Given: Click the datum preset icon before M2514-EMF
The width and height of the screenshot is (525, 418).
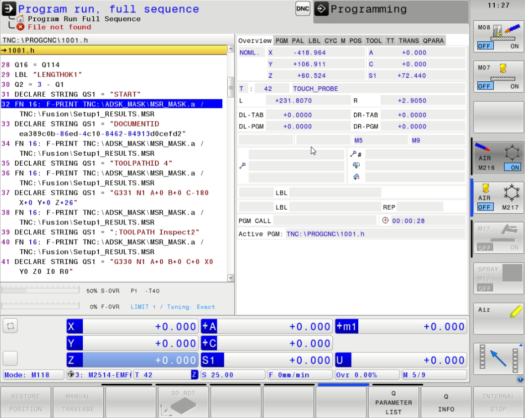Looking at the screenshot, I should click(x=70, y=374).
